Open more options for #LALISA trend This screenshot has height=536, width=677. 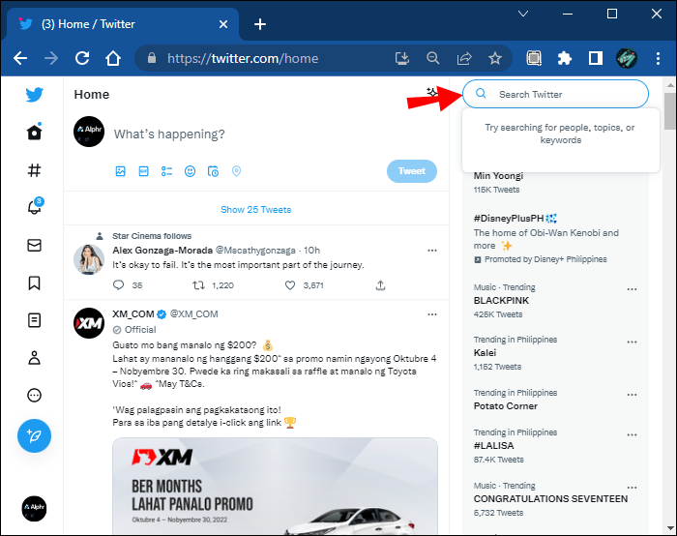point(633,435)
